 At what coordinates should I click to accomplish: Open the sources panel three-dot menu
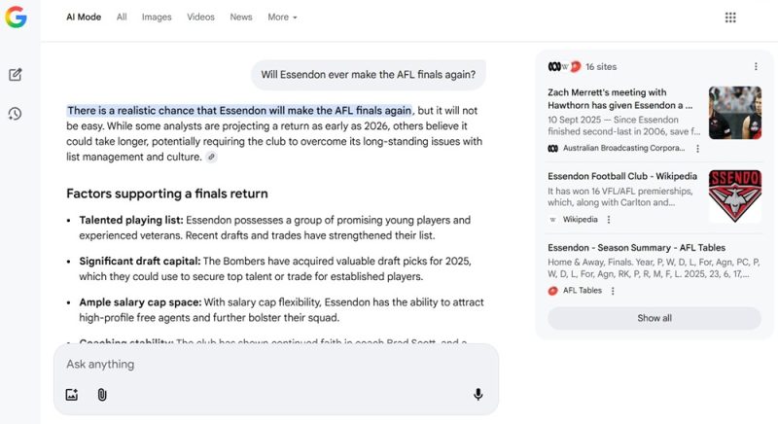tap(756, 66)
